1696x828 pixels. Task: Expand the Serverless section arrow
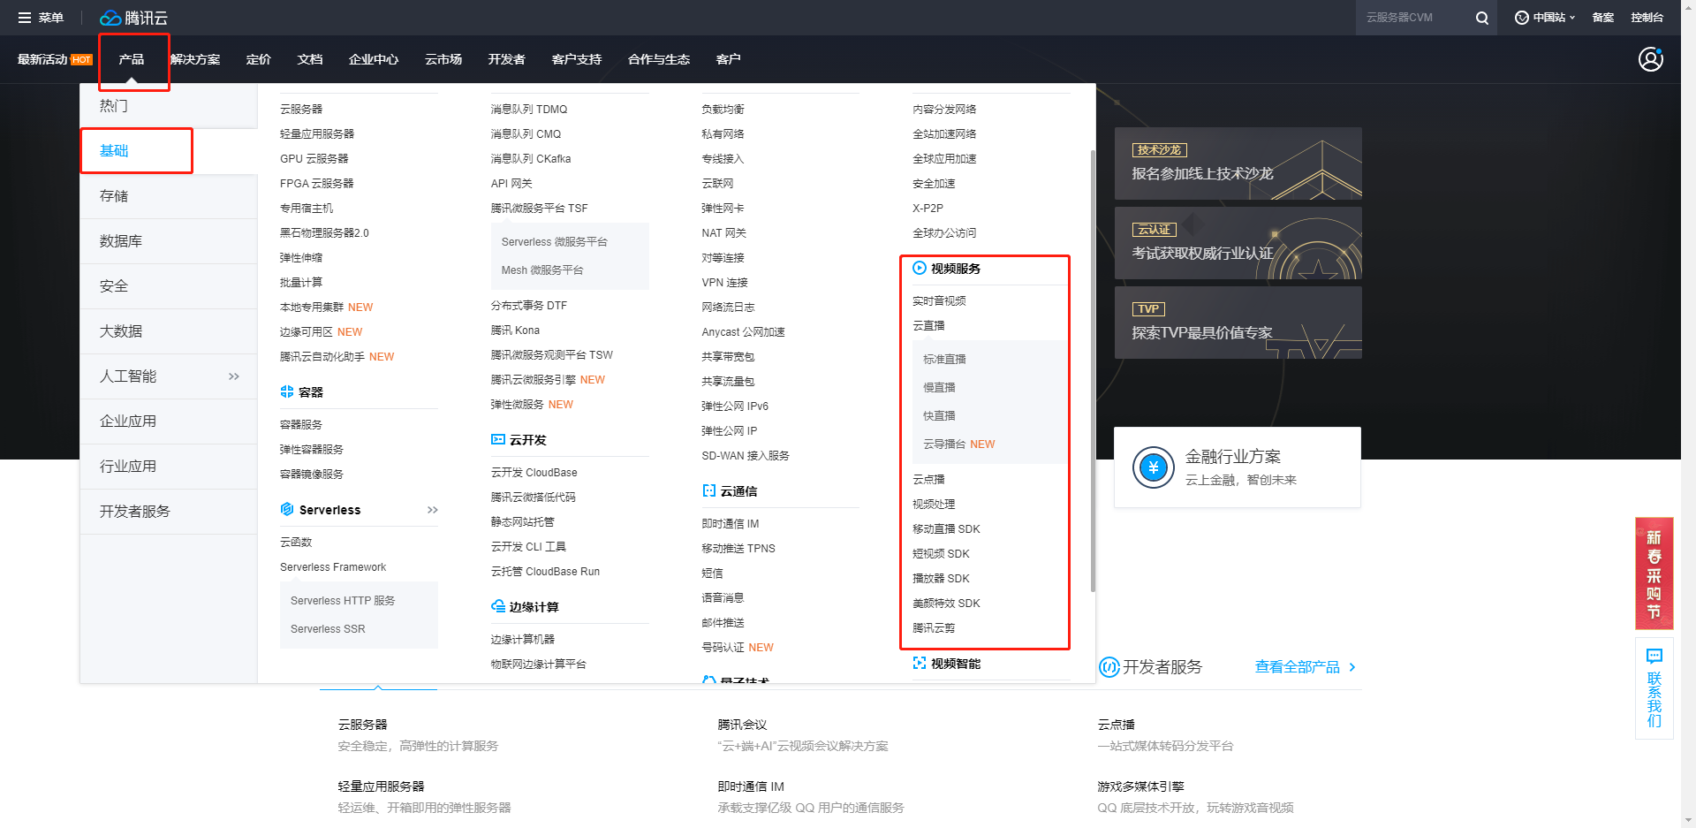coord(432,510)
